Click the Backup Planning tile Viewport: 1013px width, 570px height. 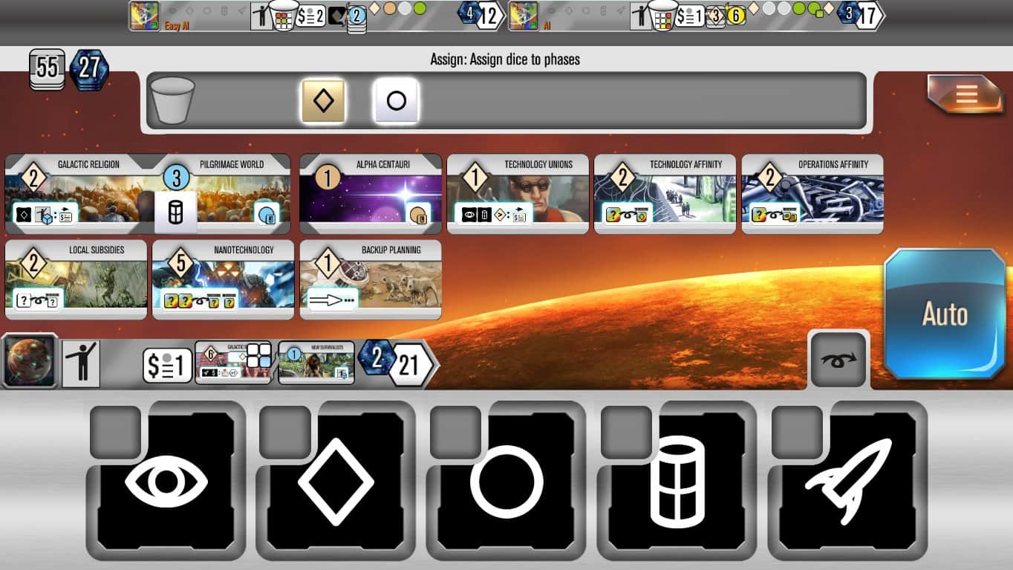tap(371, 279)
